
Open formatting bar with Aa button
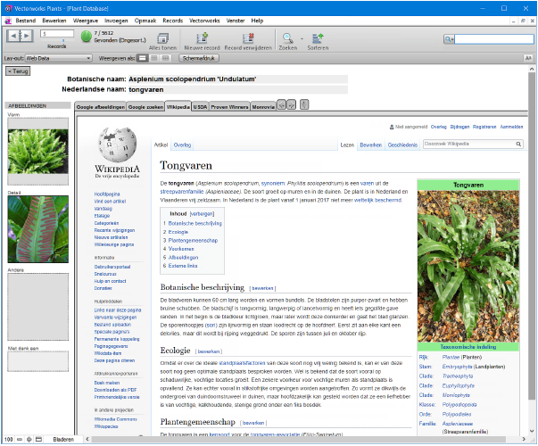(x=527, y=58)
